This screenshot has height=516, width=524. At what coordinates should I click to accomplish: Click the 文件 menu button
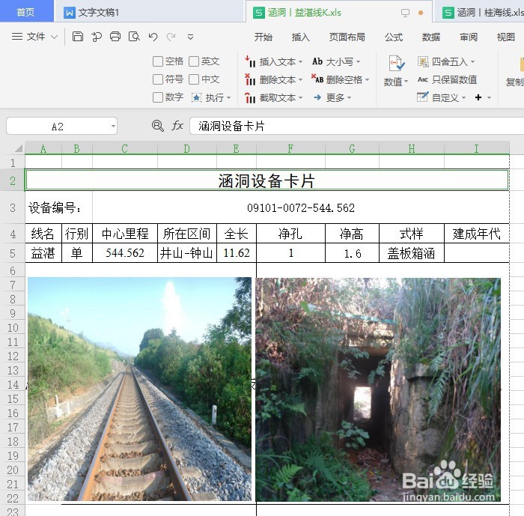click(x=35, y=37)
